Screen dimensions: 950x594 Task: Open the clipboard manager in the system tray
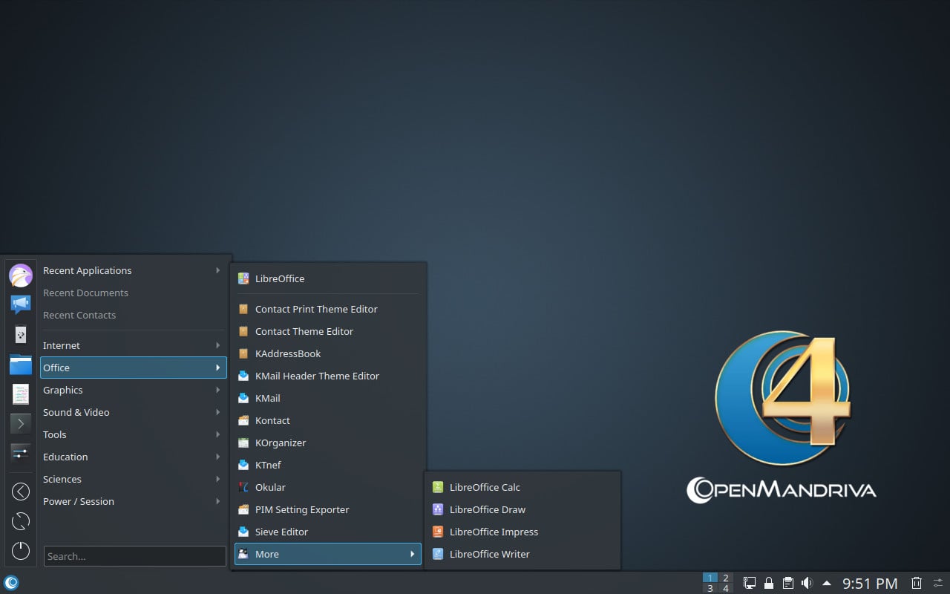[787, 582]
